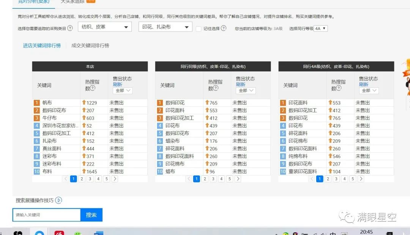This screenshot has height=235, width=410.
Task: Open NetEase Music icon in taskbar
Action: click(x=59, y=233)
